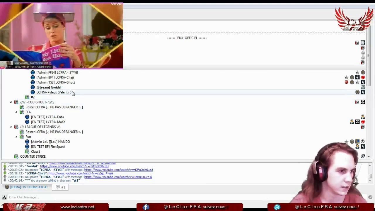This screenshot has height=211, width=375.
Task: Open the emoticon picker in chat bar
Action: click(370, 197)
